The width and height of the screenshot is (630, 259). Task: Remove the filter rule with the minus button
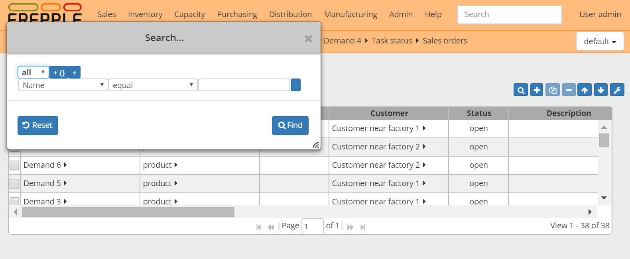[x=295, y=85]
